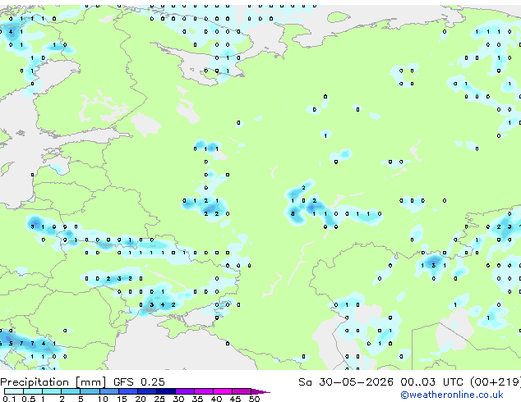
Task: Click the 'Precipitation [mm]' title text
Action: tap(53, 382)
